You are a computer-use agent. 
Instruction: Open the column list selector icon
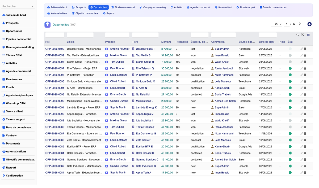pos(308,35)
